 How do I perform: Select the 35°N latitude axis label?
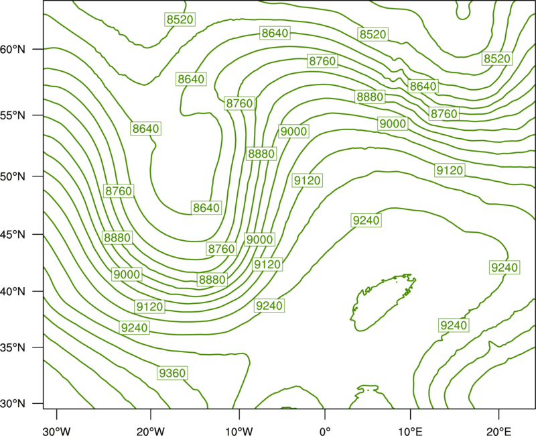pyautogui.click(x=13, y=347)
